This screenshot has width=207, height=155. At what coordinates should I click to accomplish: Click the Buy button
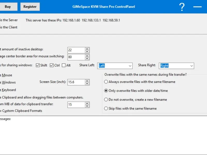[x=8, y=7]
